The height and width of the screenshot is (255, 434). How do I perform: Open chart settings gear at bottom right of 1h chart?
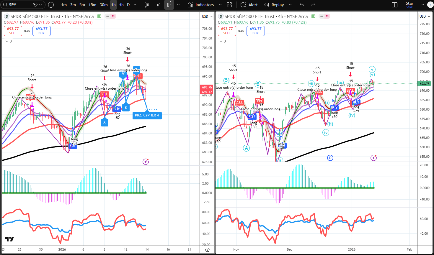point(207,250)
